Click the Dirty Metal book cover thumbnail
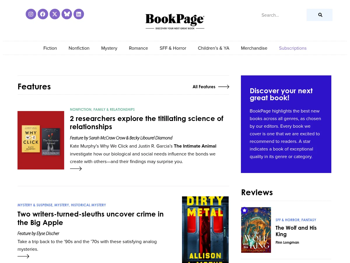Screen dimensions: 350x263 point(205,230)
